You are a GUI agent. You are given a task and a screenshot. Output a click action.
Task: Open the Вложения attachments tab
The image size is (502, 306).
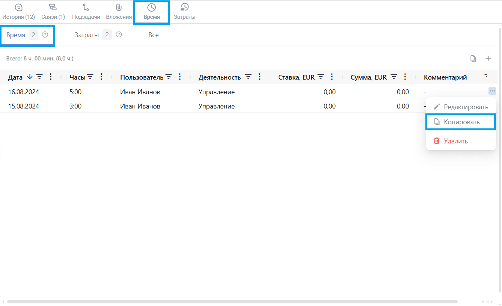coord(119,12)
